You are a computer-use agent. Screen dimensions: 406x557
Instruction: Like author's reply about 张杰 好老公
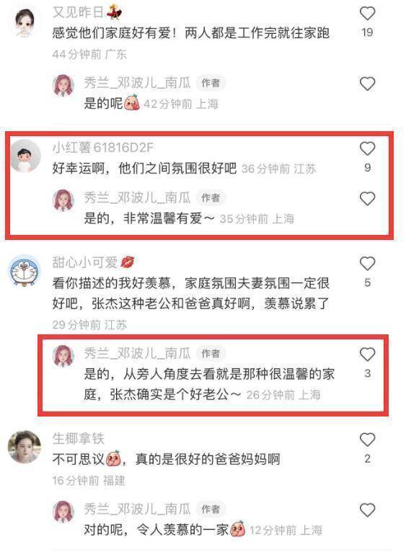(367, 355)
